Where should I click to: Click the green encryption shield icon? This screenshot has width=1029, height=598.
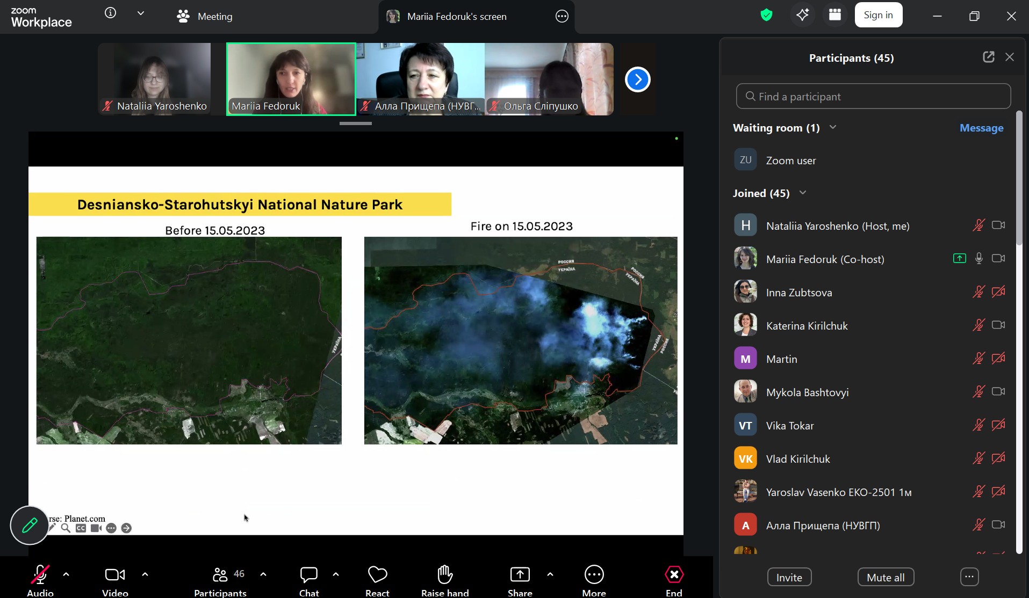(x=766, y=16)
